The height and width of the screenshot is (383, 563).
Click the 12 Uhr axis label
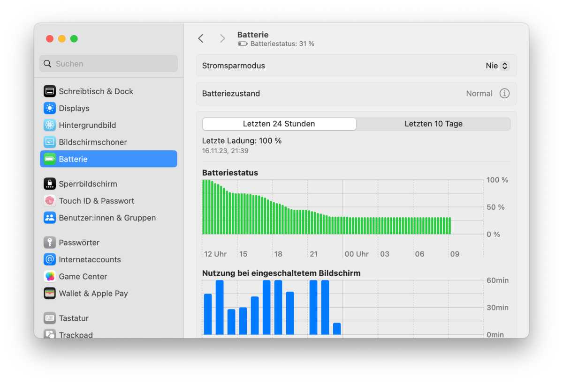[x=215, y=254]
